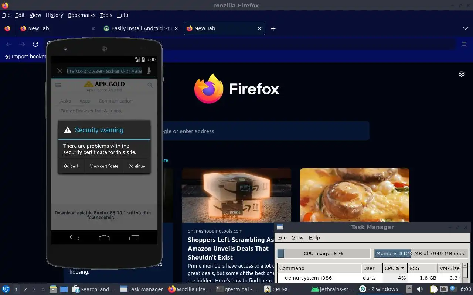Open the Firefox File menu
Viewport: 473px width, 295px height.
tap(6, 15)
